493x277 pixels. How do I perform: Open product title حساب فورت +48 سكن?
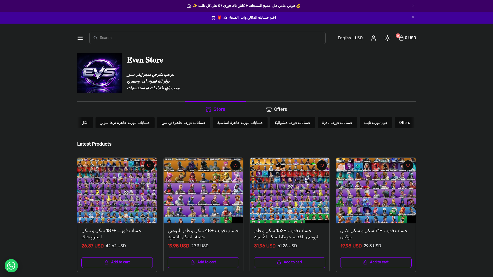(203, 234)
